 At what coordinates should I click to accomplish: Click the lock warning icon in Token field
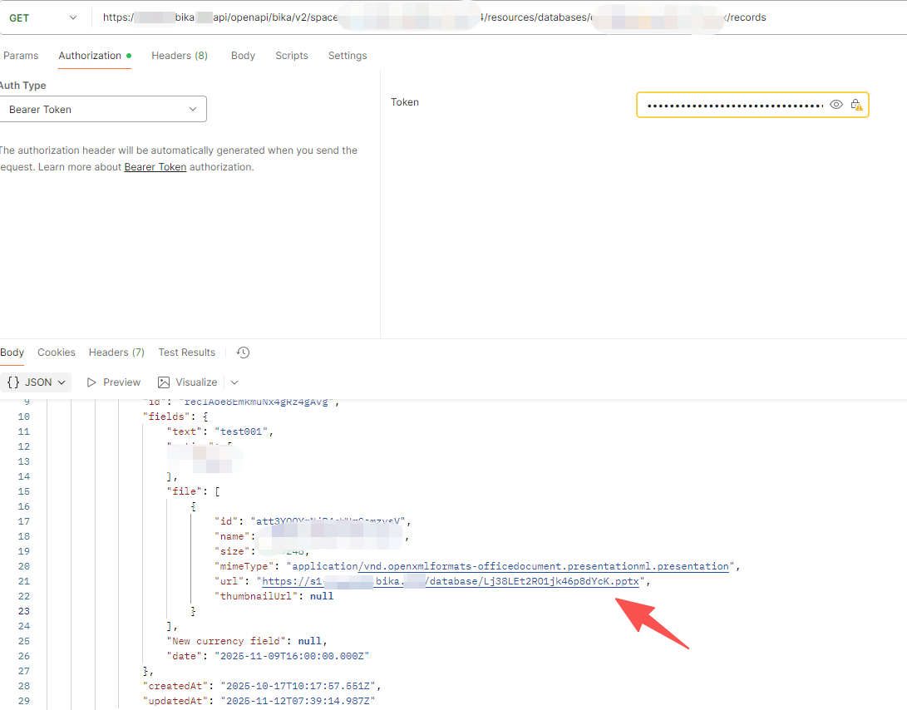point(856,105)
